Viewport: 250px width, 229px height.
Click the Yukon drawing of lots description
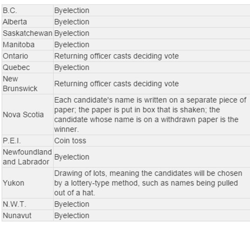coord(148,183)
